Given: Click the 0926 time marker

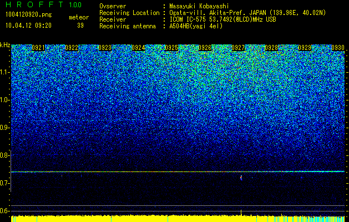Looking at the screenshot, I should (x=205, y=48).
